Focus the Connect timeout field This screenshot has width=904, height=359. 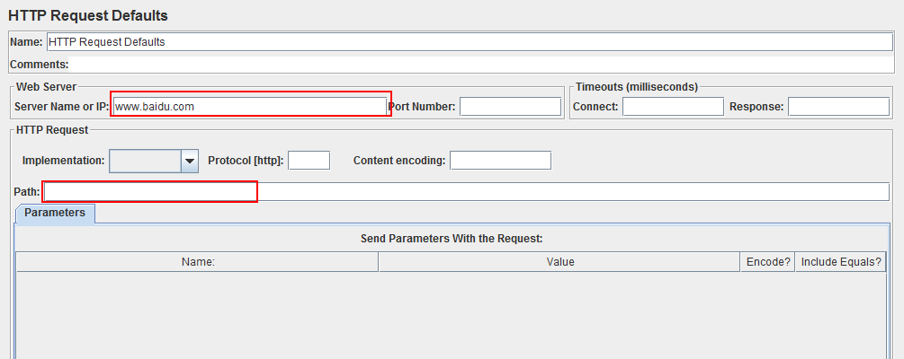click(x=673, y=107)
